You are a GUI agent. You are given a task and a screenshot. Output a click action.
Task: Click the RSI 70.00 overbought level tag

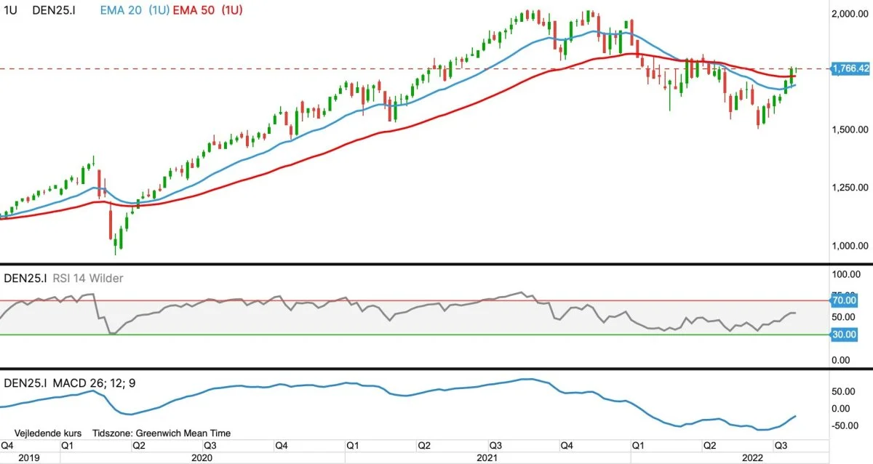click(x=843, y=300)
